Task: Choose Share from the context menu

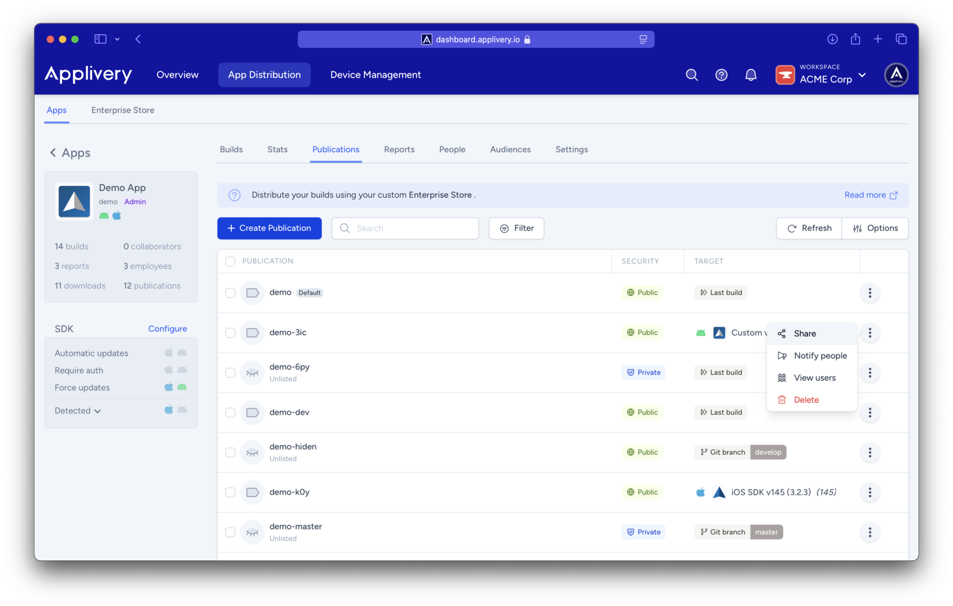Action: pos(812,334)
